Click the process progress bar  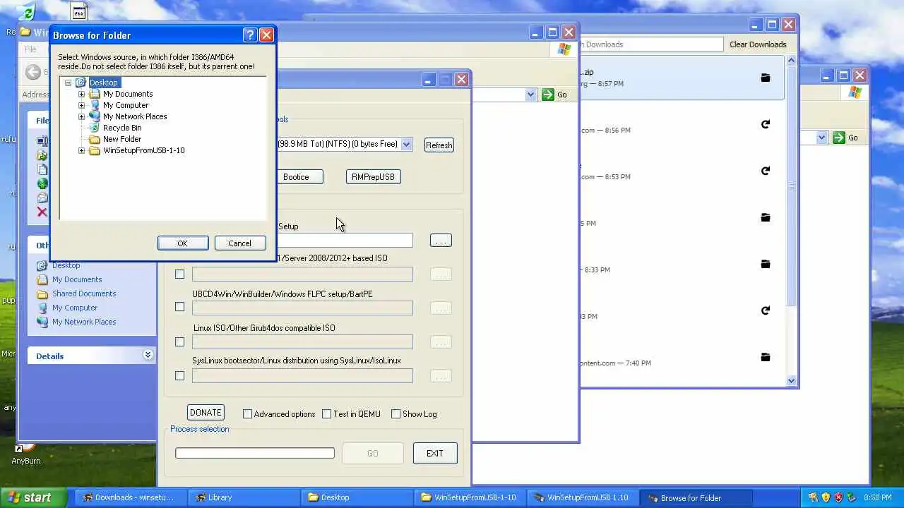255,453
